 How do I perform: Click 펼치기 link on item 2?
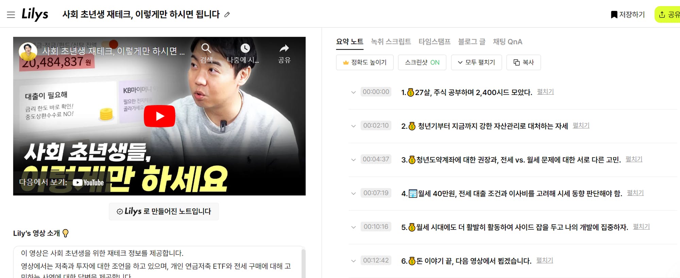[581, 126]
